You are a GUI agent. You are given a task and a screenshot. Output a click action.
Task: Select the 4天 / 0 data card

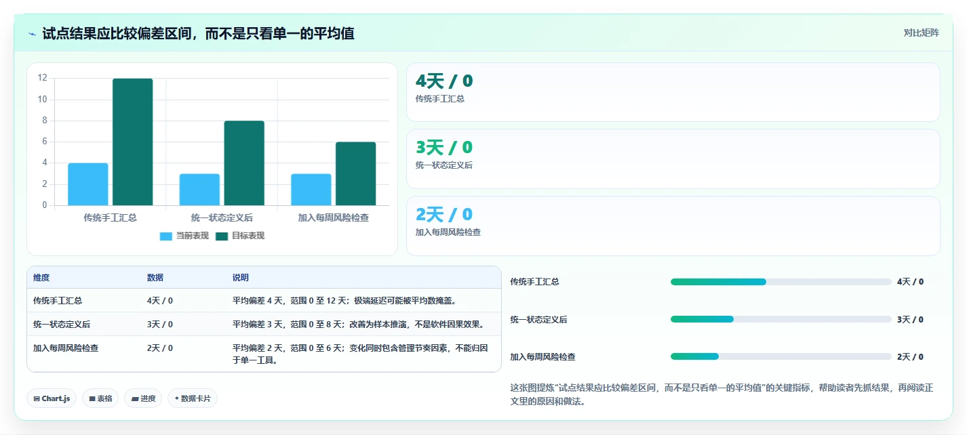pyautogui.click(x=673, y=92)
